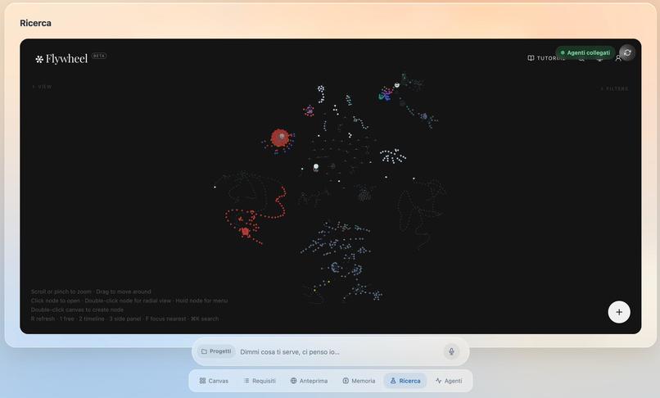Switch to the Anteprima tab

click(309, 381)
